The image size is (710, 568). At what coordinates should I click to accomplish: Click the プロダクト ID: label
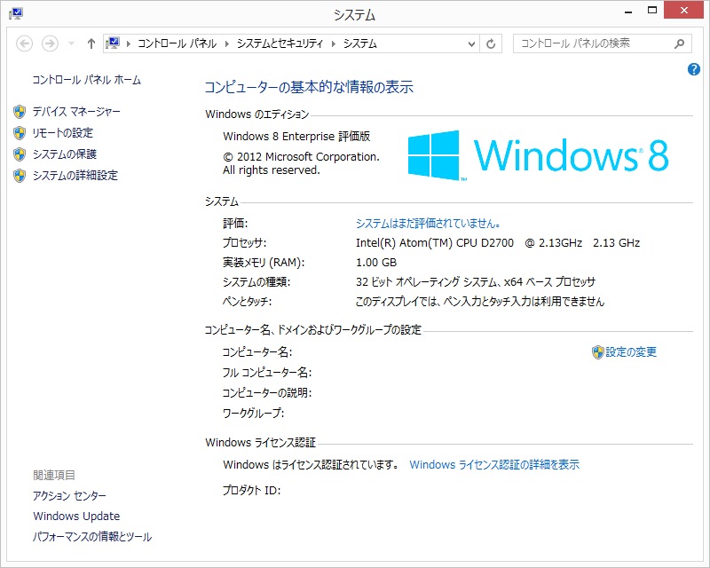tap(252, 490)
